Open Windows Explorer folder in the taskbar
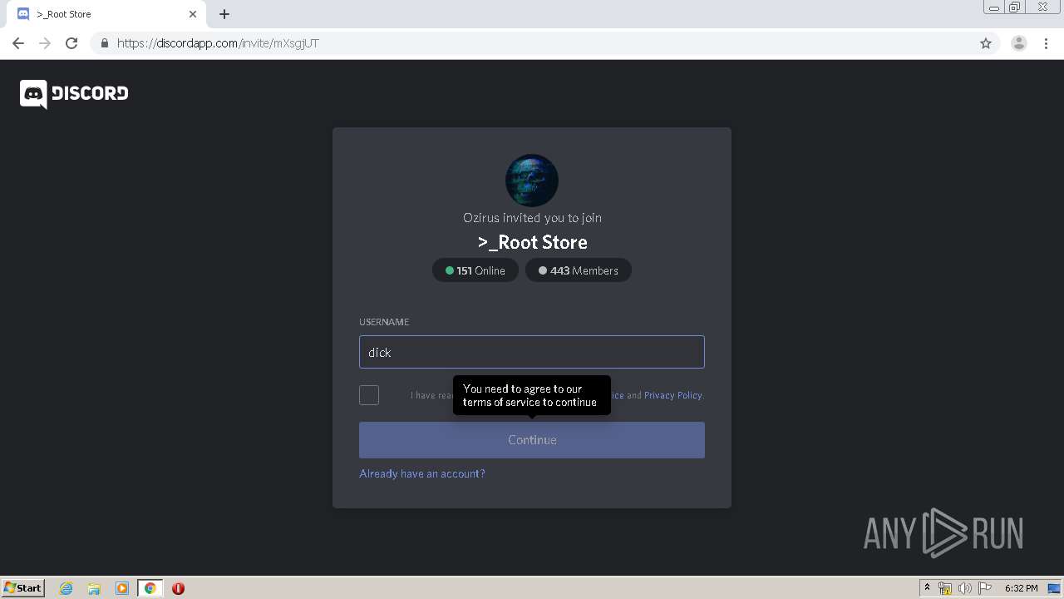 (94, 588)
